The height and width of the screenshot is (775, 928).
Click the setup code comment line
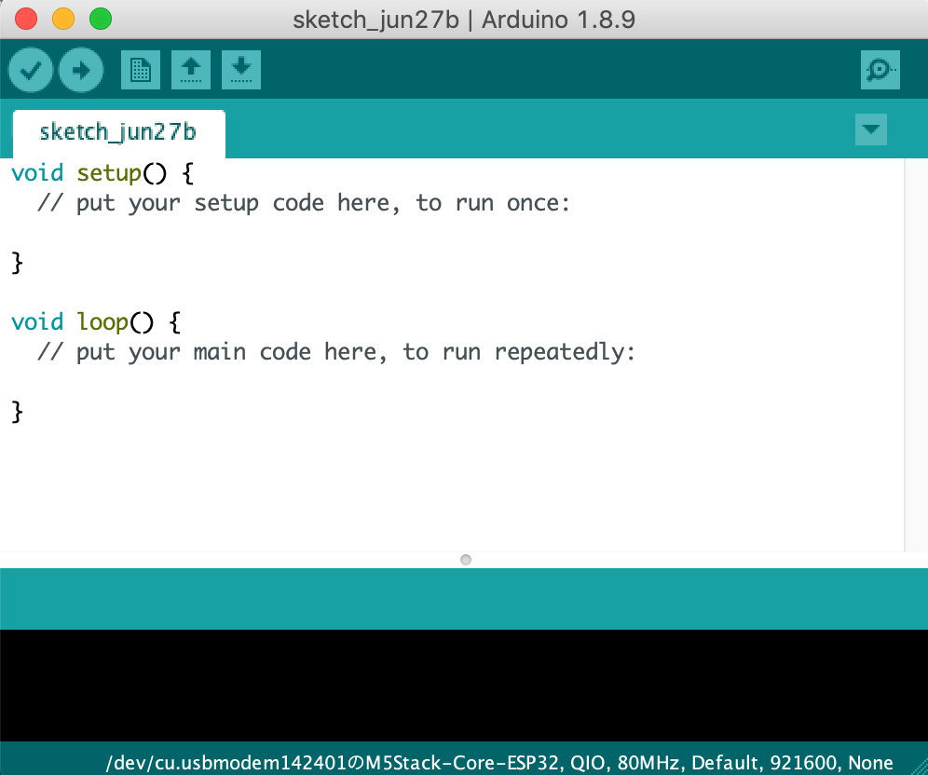(x=304, y=203)
